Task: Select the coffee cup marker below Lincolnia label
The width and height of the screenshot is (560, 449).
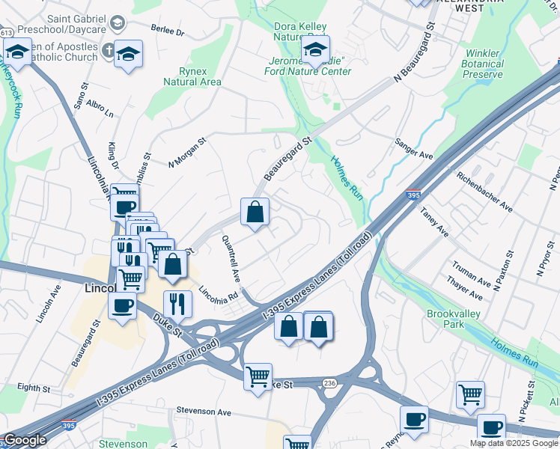Action: (123, 308)
